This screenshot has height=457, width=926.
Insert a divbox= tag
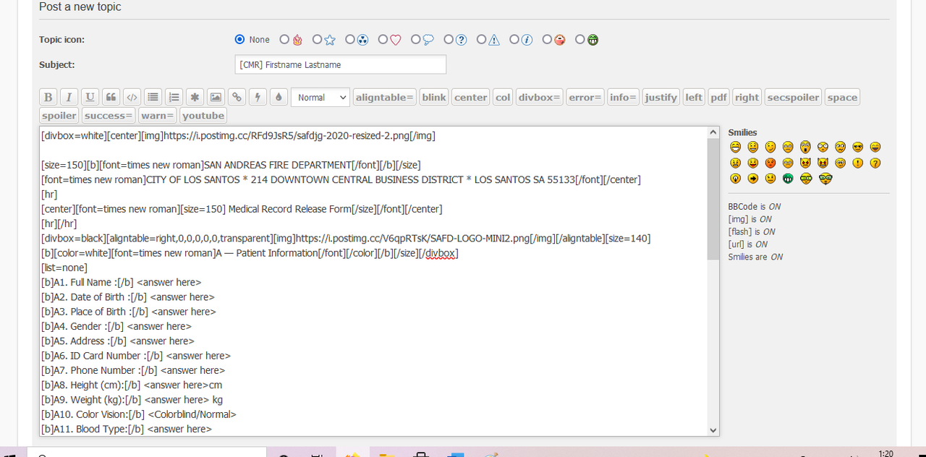pyautogui.click(x=540, y=98)
